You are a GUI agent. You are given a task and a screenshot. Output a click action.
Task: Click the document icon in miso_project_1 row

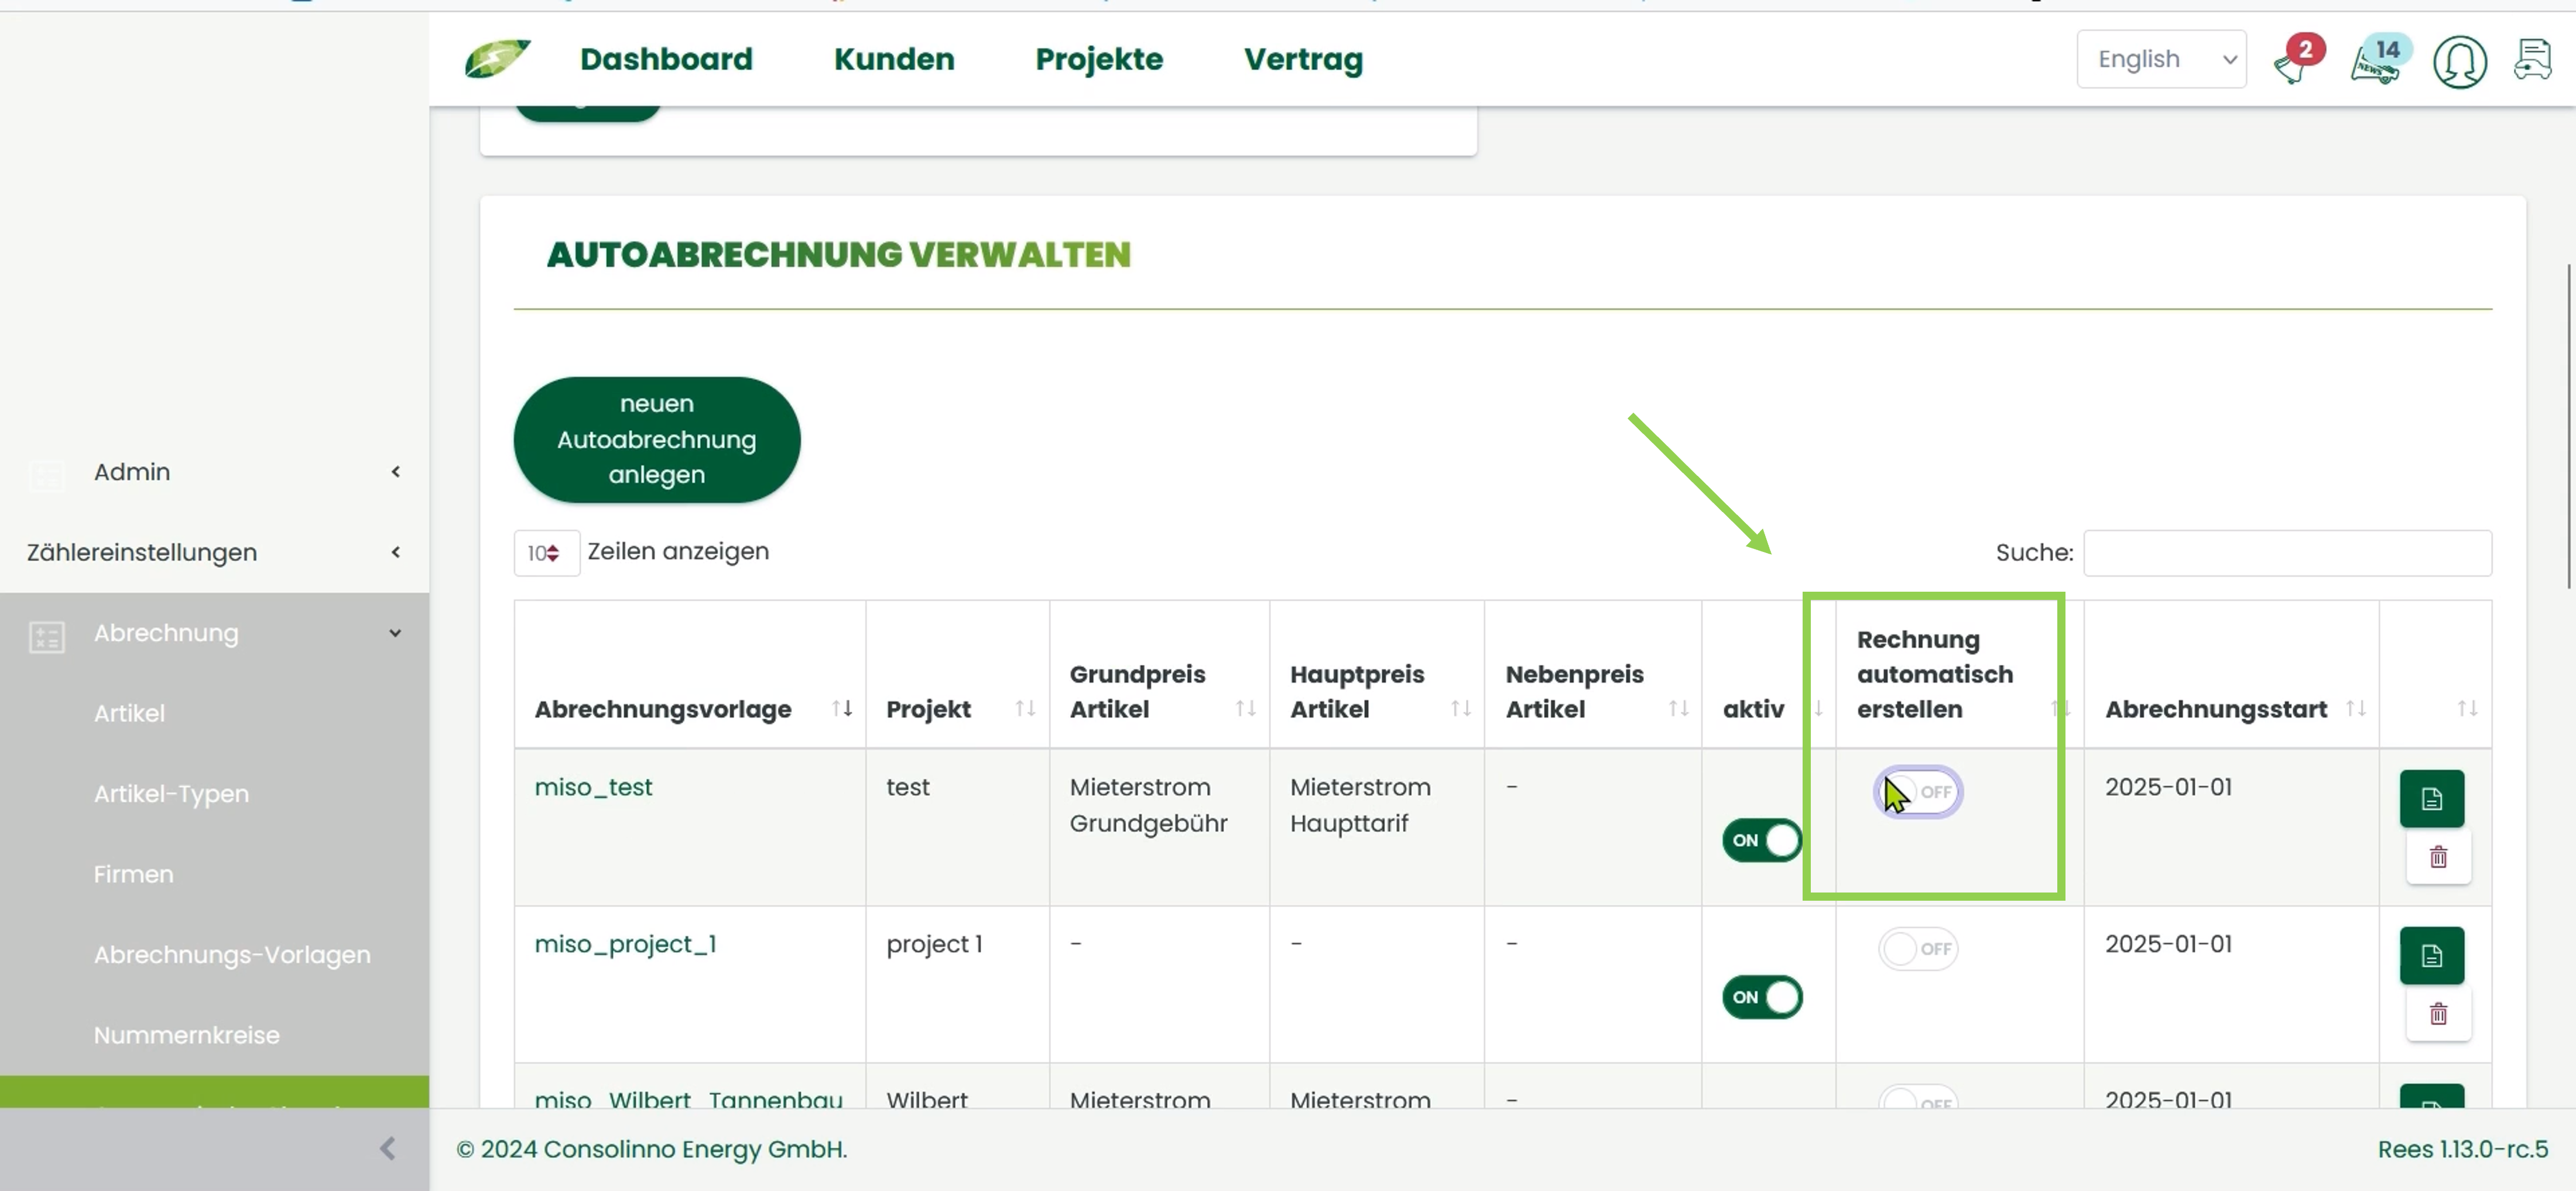2431,955
